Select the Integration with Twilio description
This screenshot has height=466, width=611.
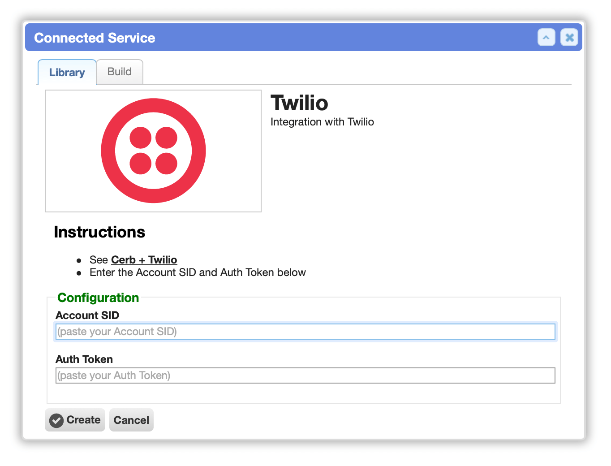tap(322, 122)
